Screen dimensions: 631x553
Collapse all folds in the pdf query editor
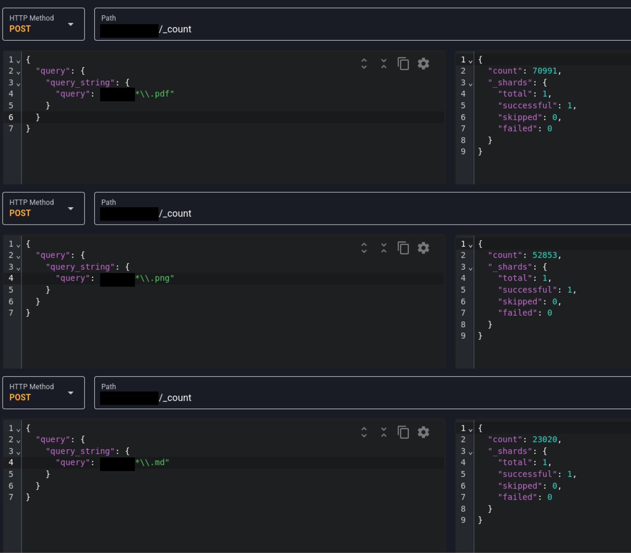click(384, 64)
